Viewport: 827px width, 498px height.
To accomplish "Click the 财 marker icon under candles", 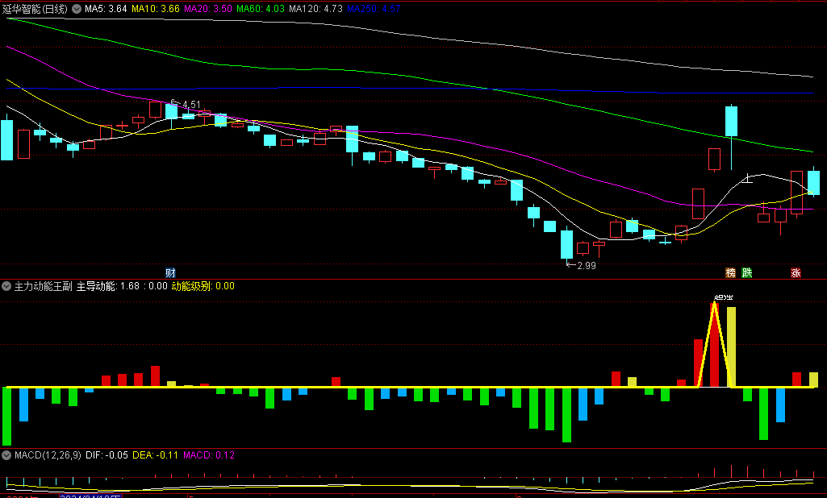I will (x=170, y=273).
